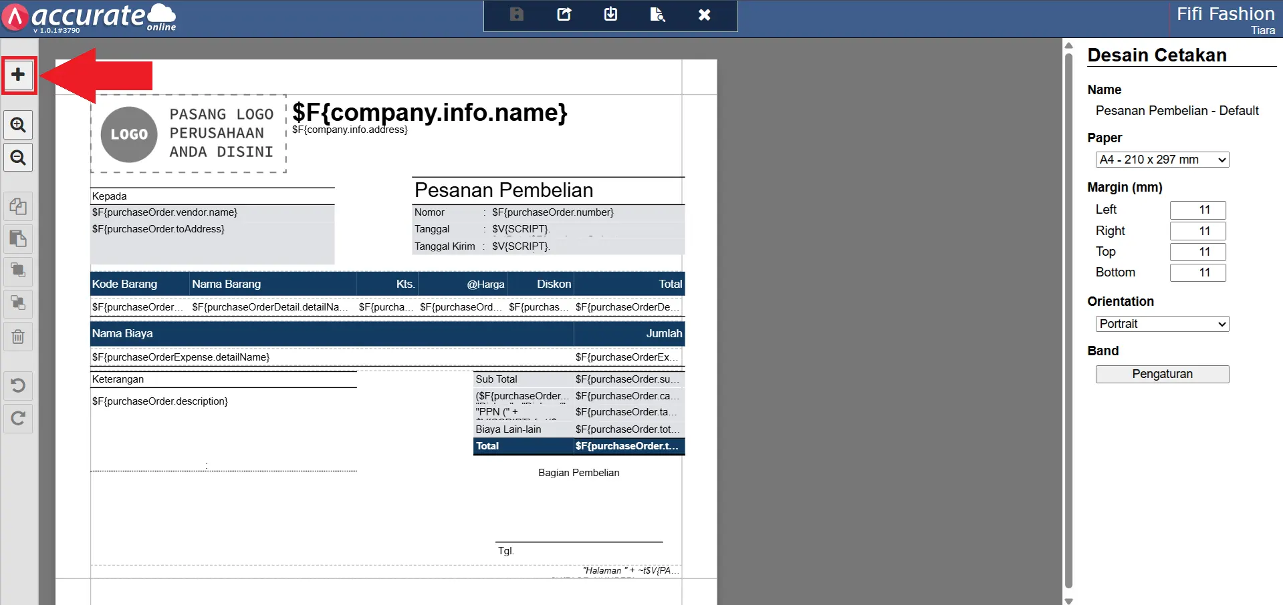Click the export share icon in the toolbar

(563, 14)
